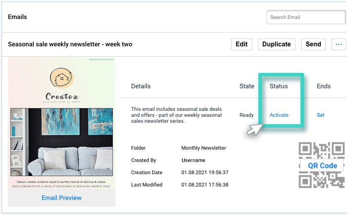347x215 pixels.
Task: Click the Creatoz house logo in the preview
Action: (x=62, y=78)
